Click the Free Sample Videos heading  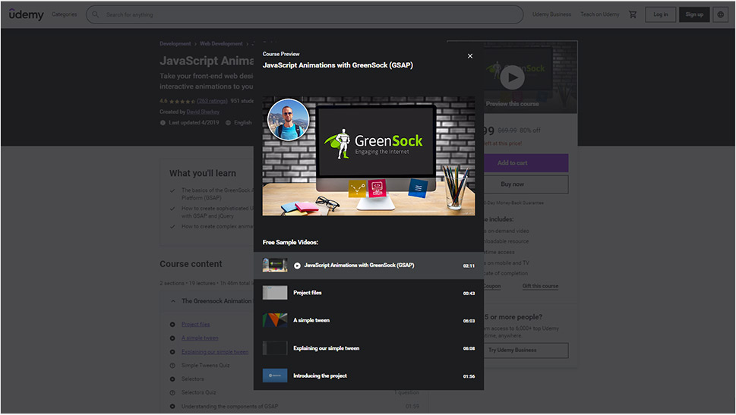tap(290, 243)
